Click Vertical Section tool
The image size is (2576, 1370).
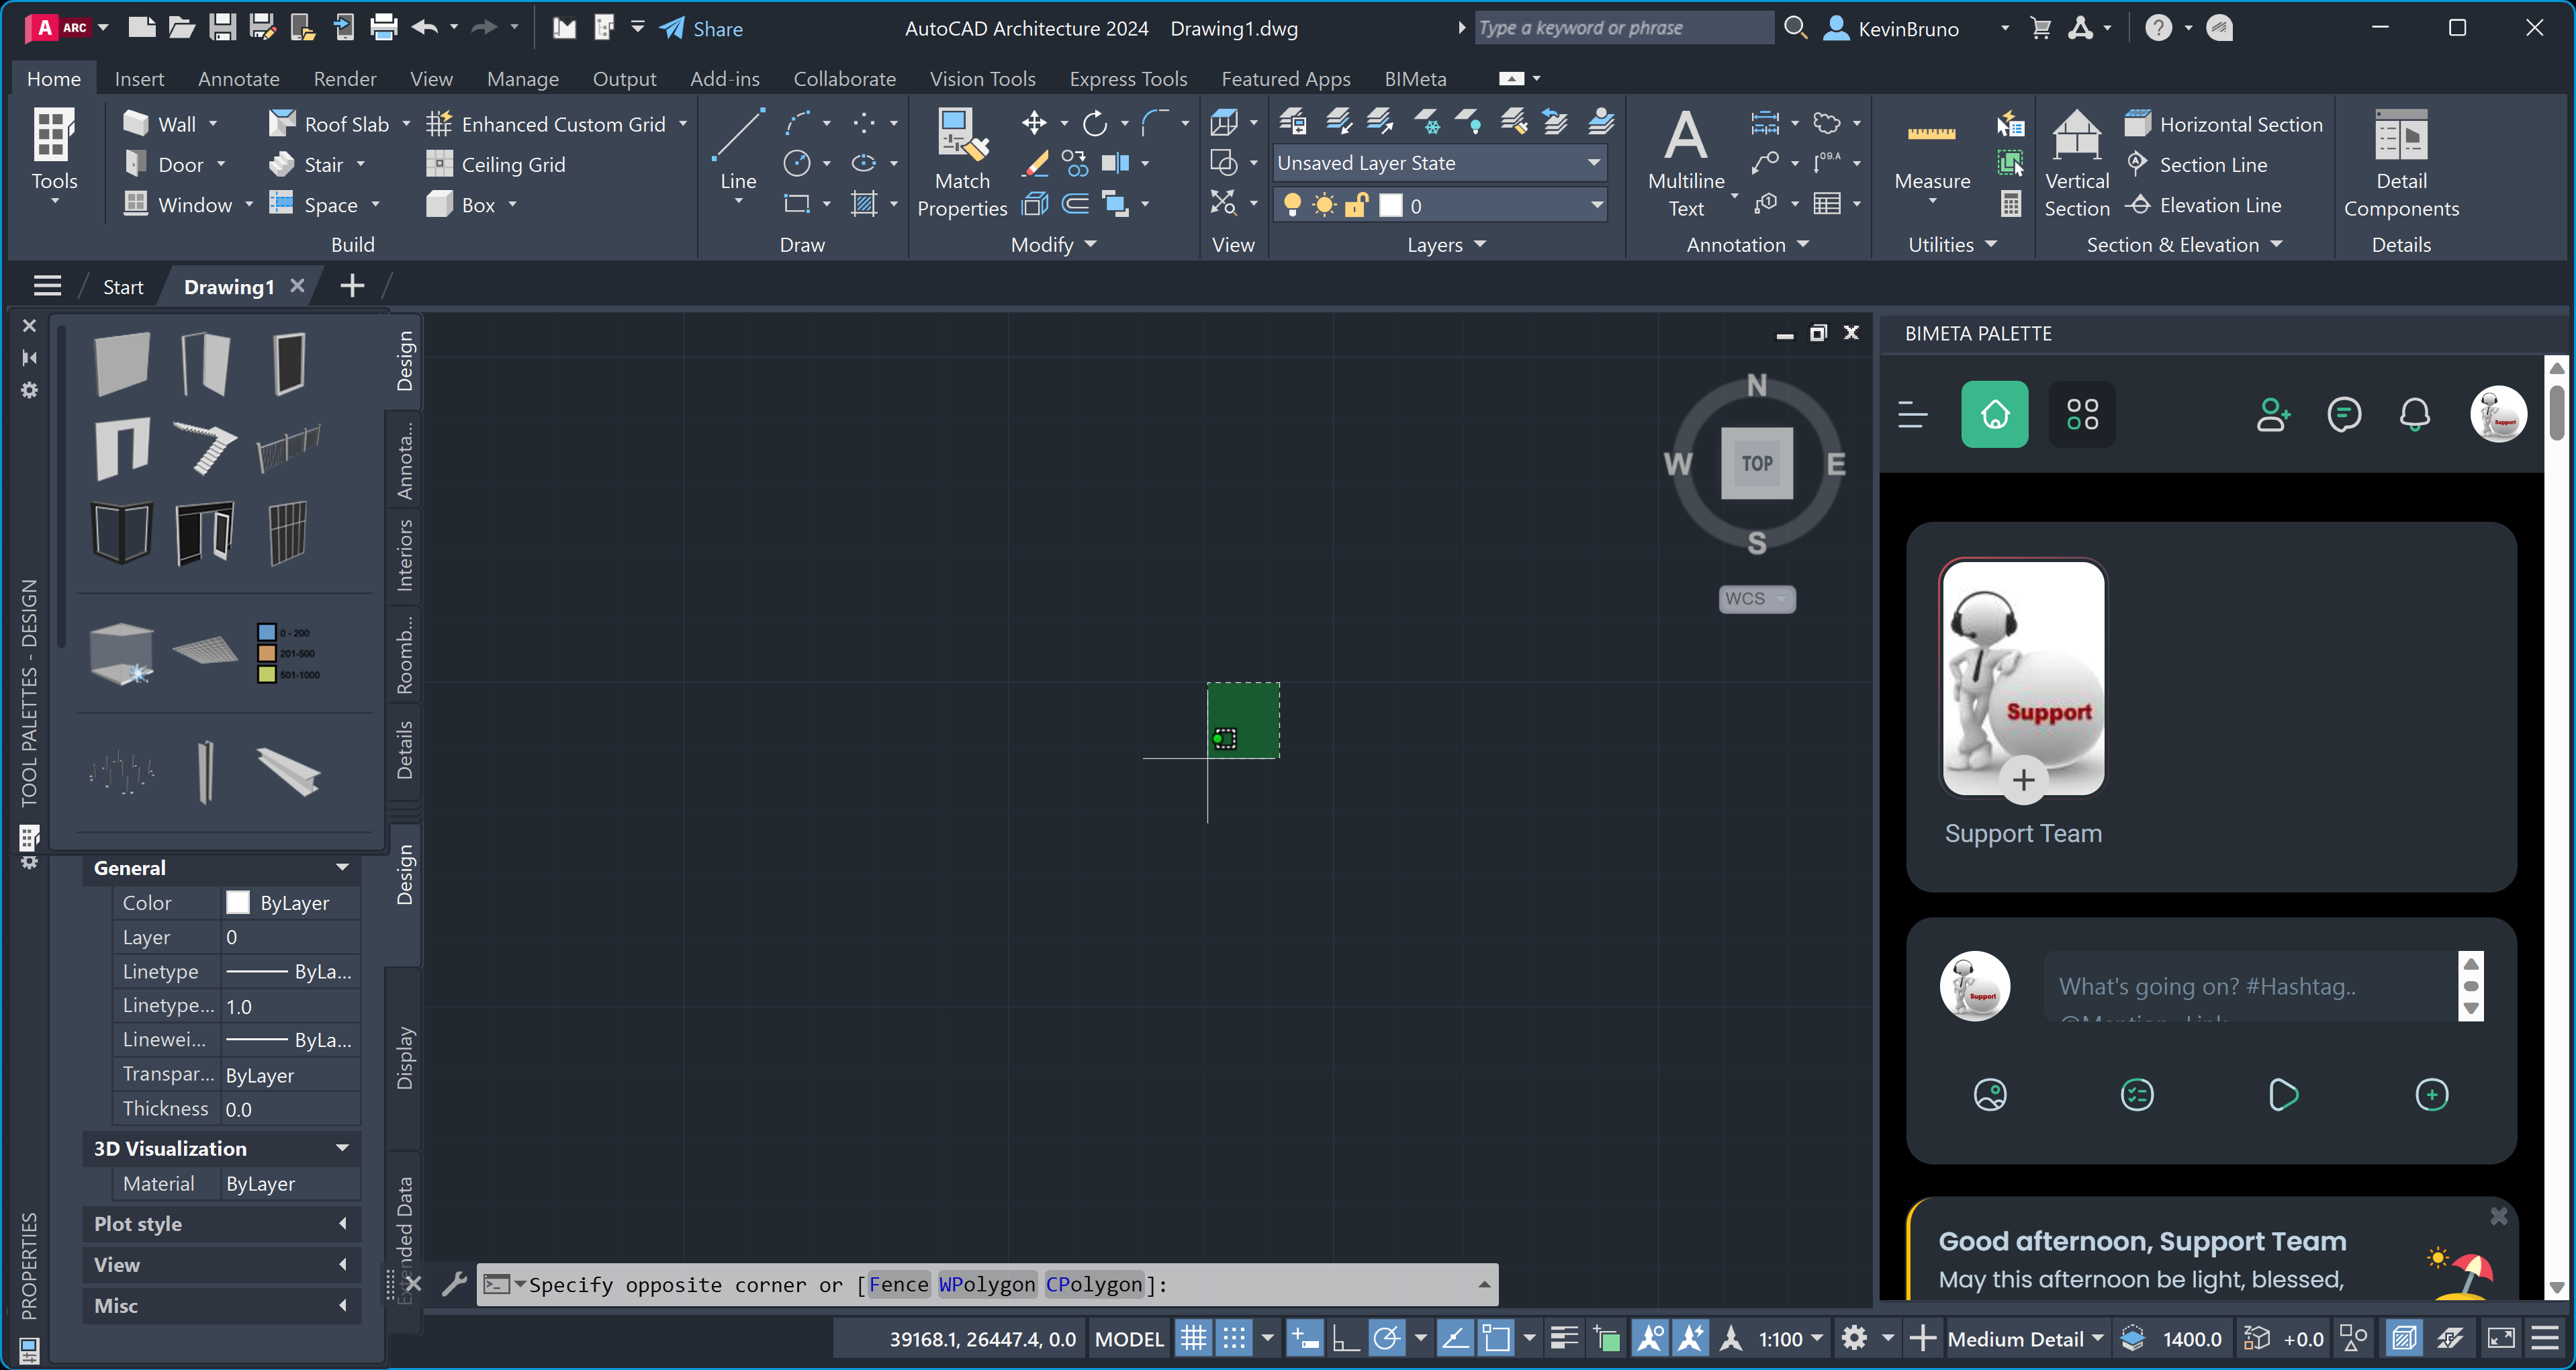[2077, 163]
